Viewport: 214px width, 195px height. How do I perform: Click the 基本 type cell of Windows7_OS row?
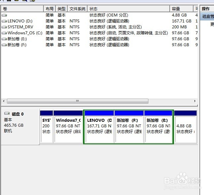click(x=62, y=33)
